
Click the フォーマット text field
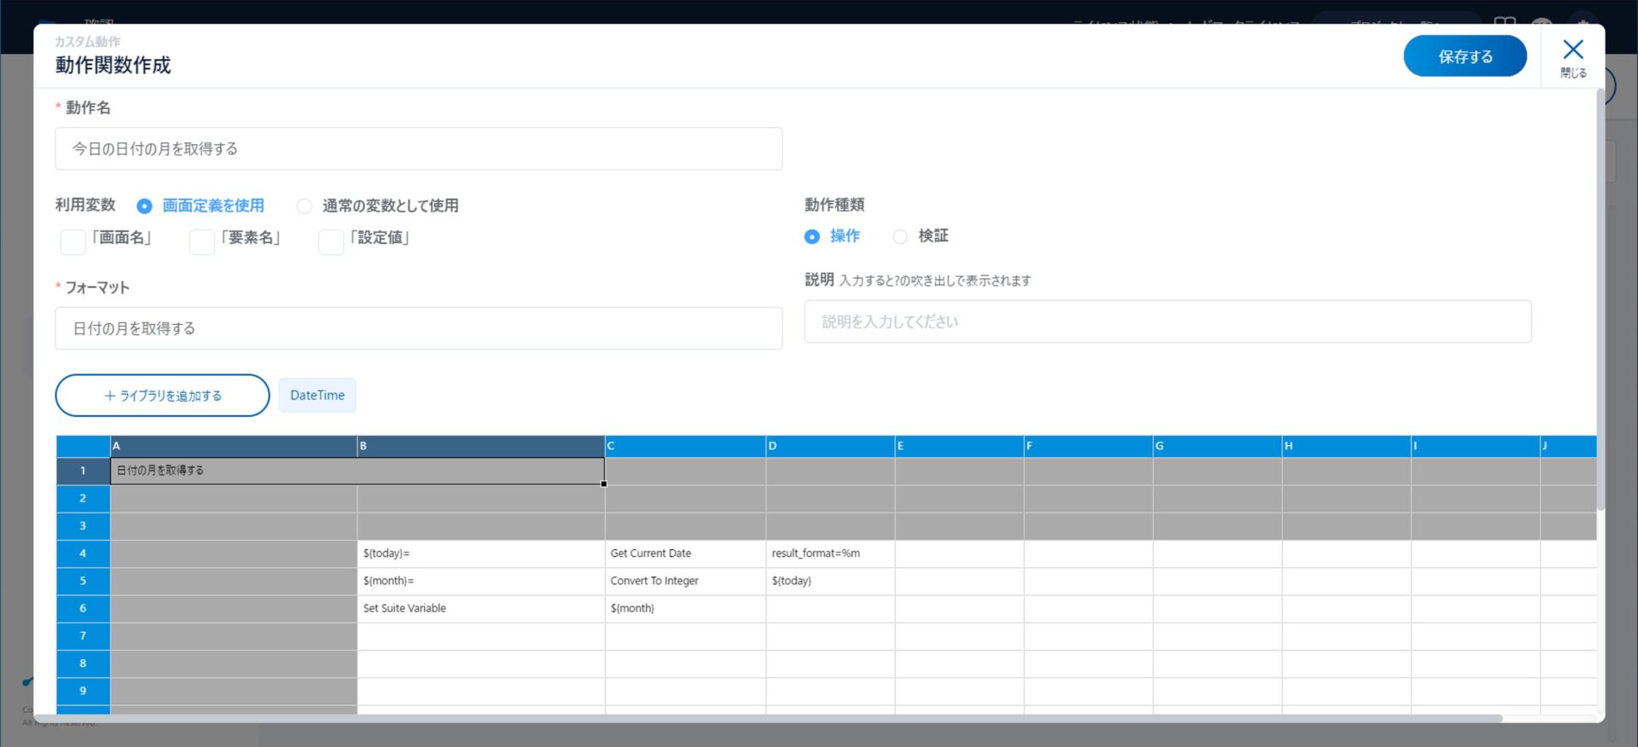(x=418, y=328)
